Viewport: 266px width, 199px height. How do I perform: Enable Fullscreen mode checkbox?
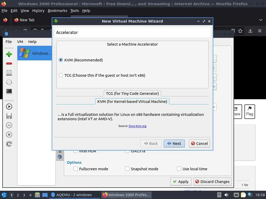pos(76,169)
